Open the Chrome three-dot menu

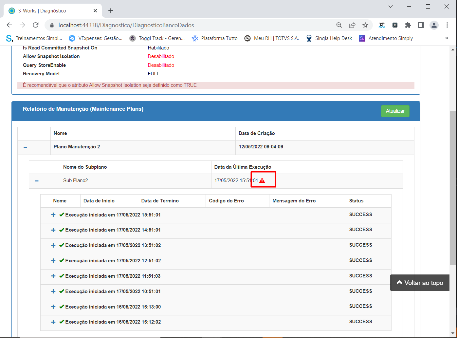(x=447, y=25)
